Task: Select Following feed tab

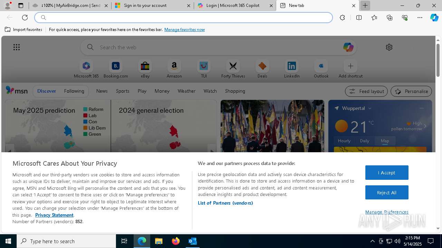Action: tap(74, 91)
